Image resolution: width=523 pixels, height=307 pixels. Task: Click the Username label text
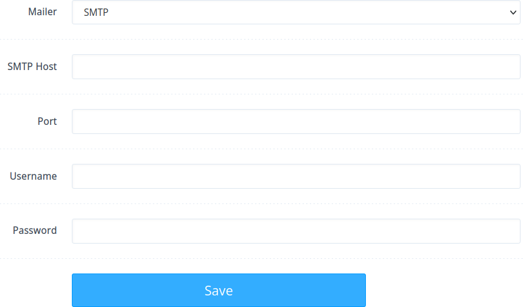tap(33, 176)
